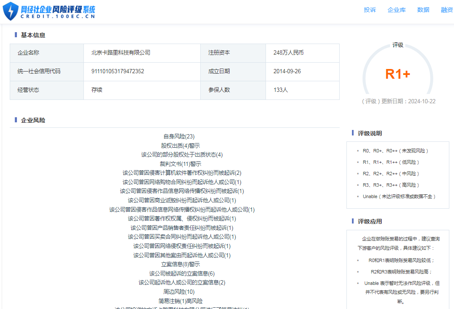This screenshot has height=309, width=454.
Task: Expand 裁判文书(11)警示 section
Action: click(180, 164)
